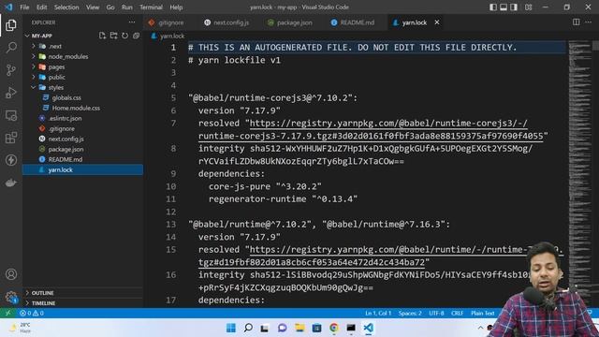599x337 pixels.
Task: Create a new file in MY-APP
Action: point(102,36)
